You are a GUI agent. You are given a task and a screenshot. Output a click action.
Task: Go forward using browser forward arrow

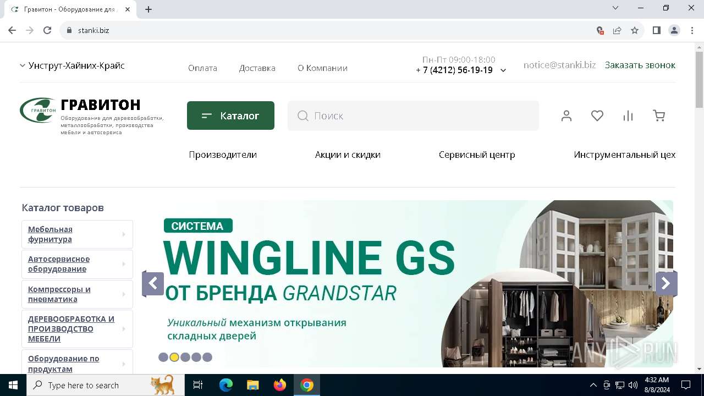tap(30, 30)
